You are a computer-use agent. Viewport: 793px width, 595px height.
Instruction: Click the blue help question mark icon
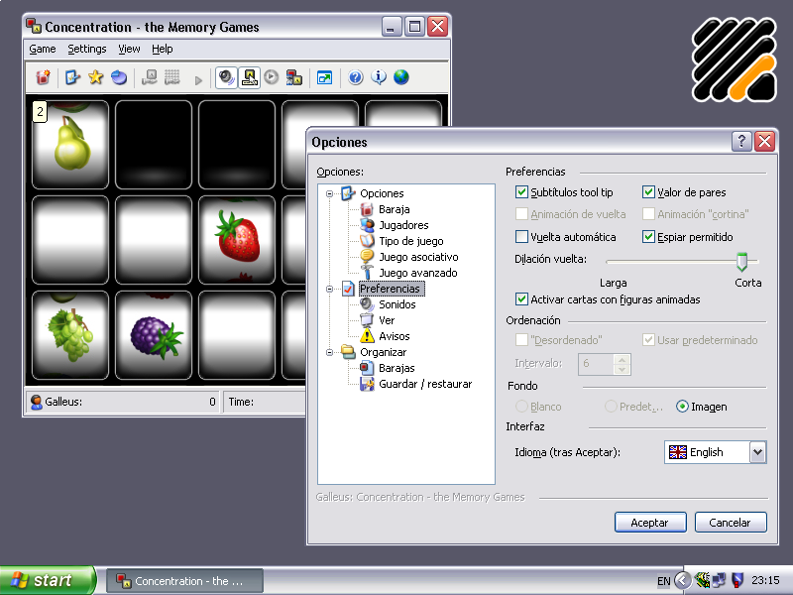355,77
